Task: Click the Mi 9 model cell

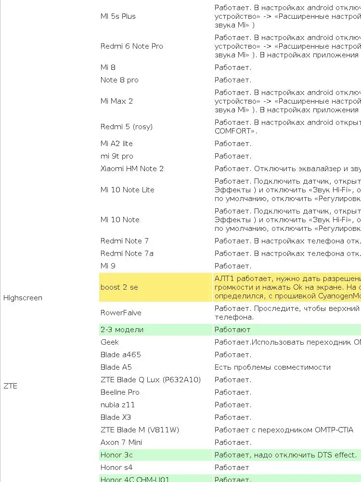Action: (108, 266)
